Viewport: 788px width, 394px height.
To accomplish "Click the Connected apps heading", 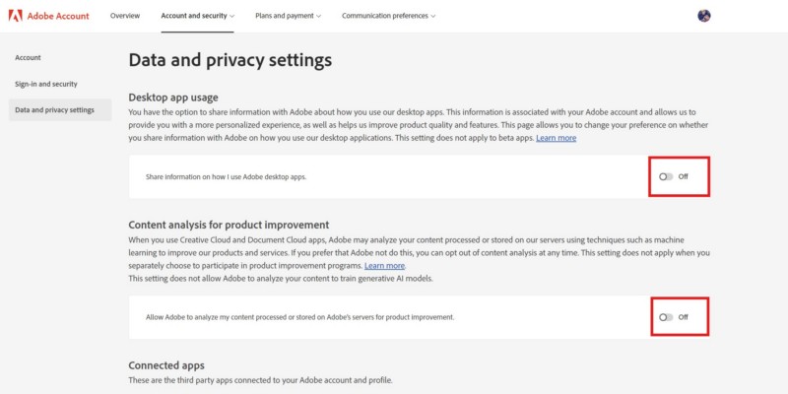I will 166,364.
